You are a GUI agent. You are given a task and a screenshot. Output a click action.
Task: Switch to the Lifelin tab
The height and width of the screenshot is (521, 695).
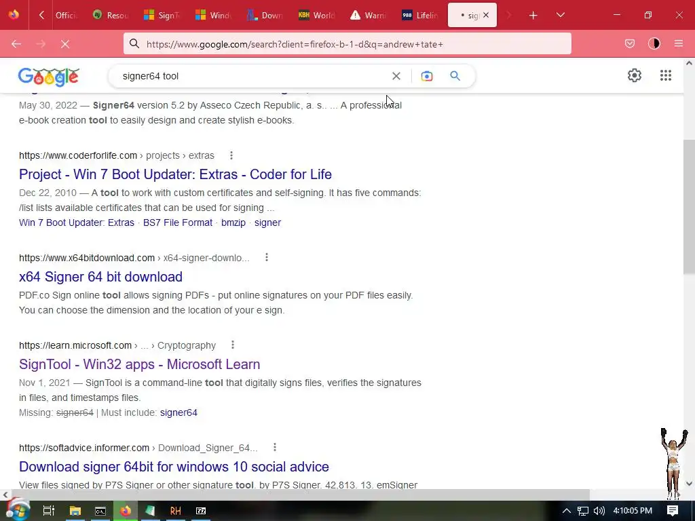419,15
